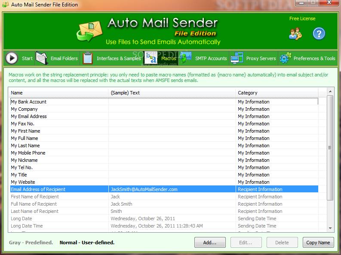The height and width of the screenshot is (255, 341).
Task: Click Wednesday, October 26, 2011 11:28:43 AM
Action: pos(157,226)
